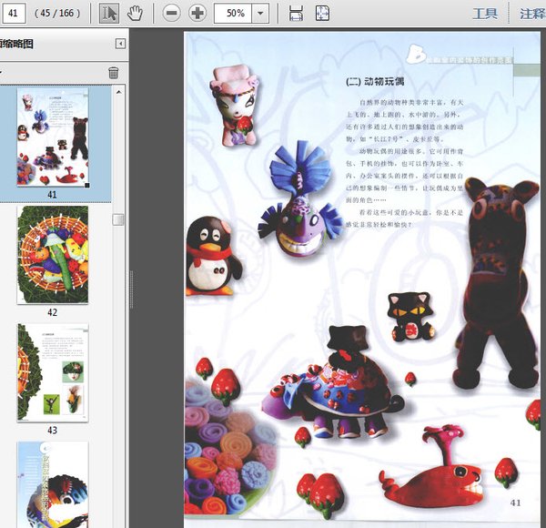546x528 pixels.
Task: Activate the Select tool arrow icon
Action: coord(109,13)
